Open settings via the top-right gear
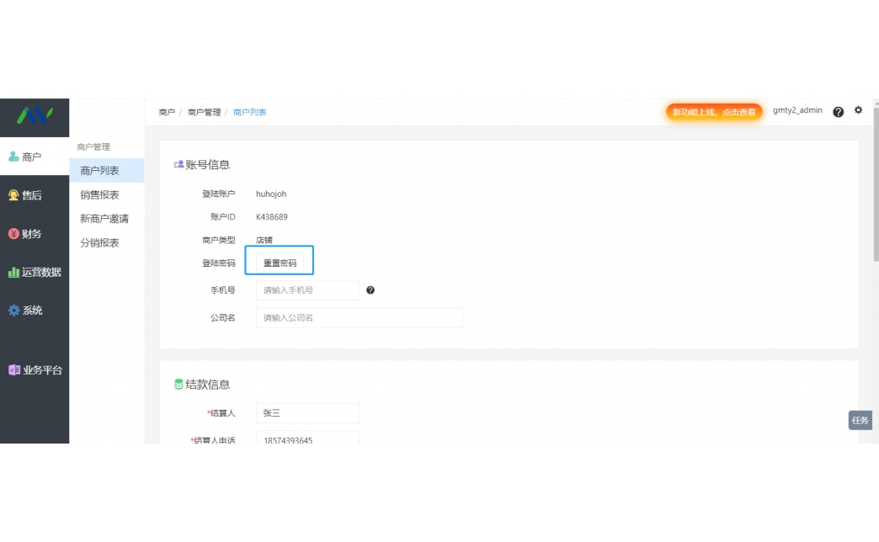This screenshot has width=879, height=542. 858,110
